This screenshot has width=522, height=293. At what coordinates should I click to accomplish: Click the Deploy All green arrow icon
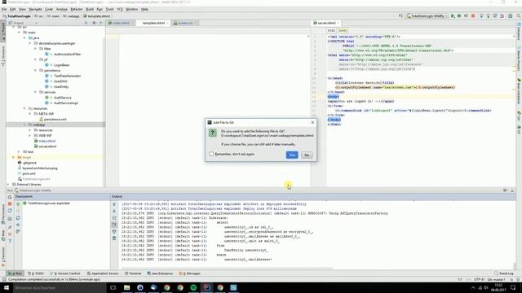point(18,204)
